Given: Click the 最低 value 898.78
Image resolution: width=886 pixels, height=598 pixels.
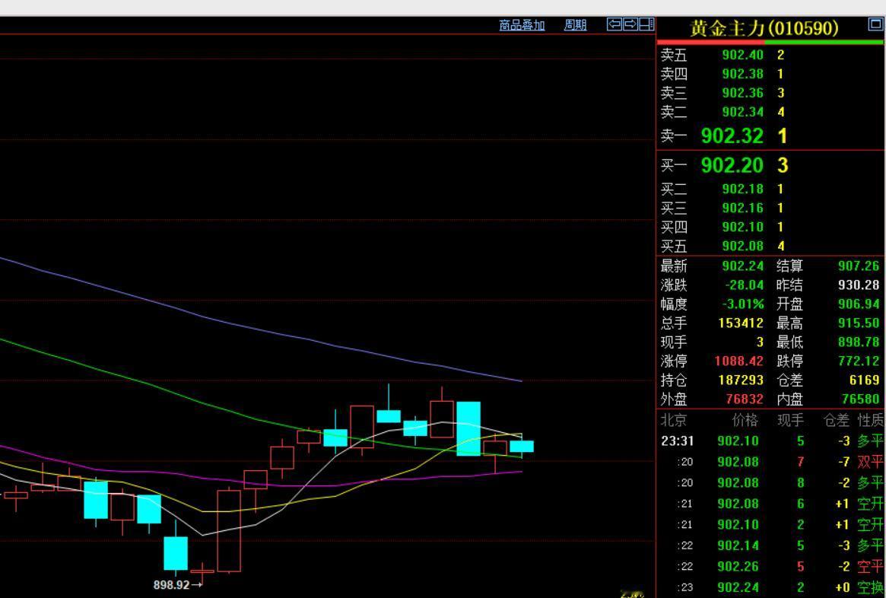Looking at the screenshot, I should point(859,342).
